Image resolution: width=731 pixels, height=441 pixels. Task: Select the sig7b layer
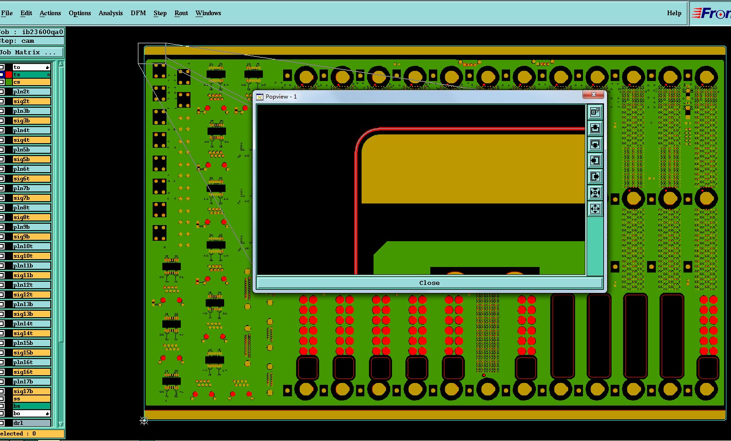pos(32,198)
